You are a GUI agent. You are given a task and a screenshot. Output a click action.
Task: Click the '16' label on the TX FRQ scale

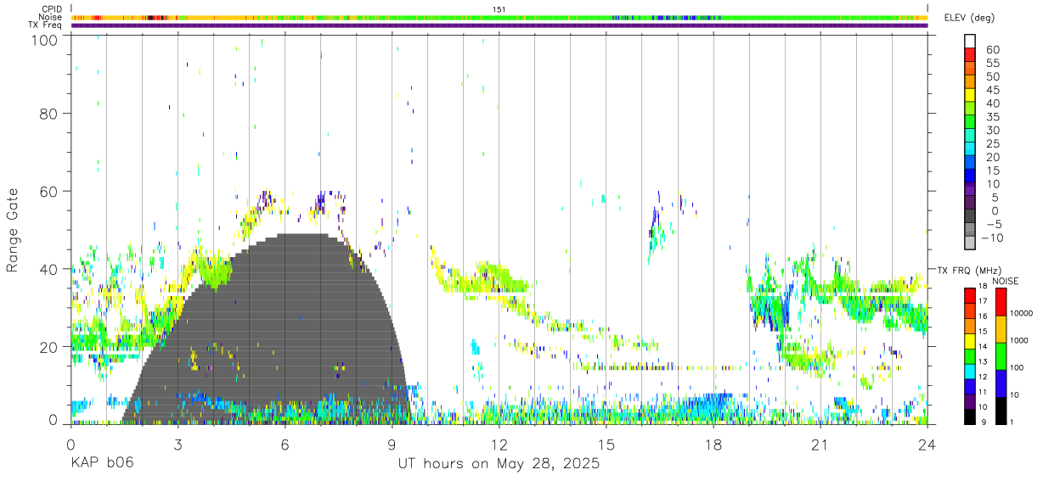(x=983, y=316)
